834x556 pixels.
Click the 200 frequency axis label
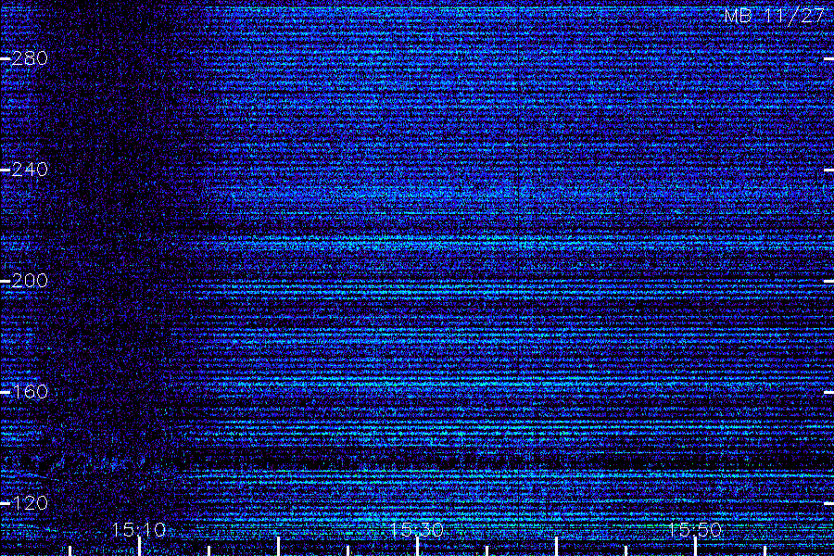30,281
